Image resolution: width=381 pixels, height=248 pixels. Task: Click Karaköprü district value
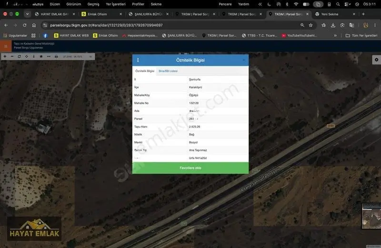click(x=195, y=87)
